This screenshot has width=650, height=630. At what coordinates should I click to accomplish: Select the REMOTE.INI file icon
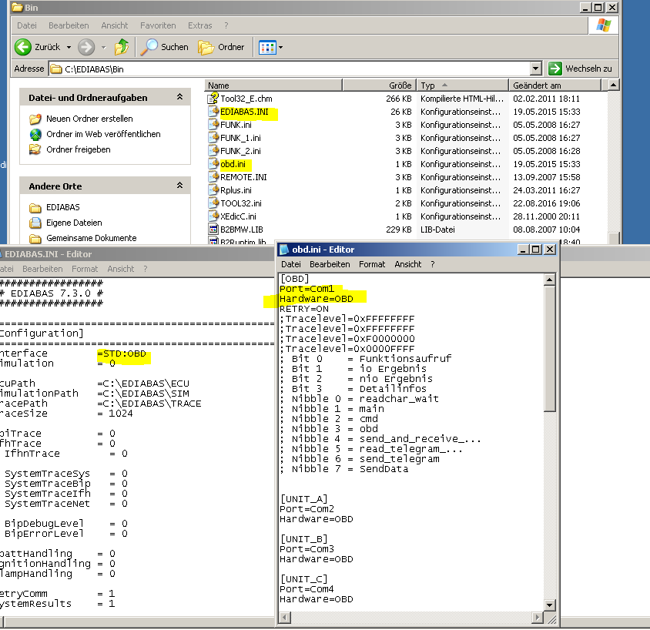[213, 177]
